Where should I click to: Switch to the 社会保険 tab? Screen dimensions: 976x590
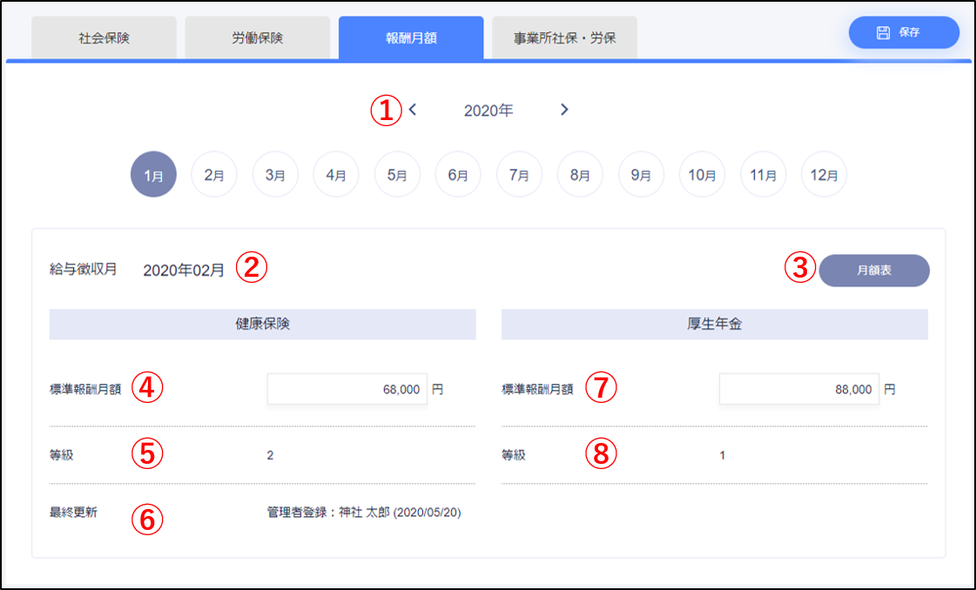pos(104,38)
